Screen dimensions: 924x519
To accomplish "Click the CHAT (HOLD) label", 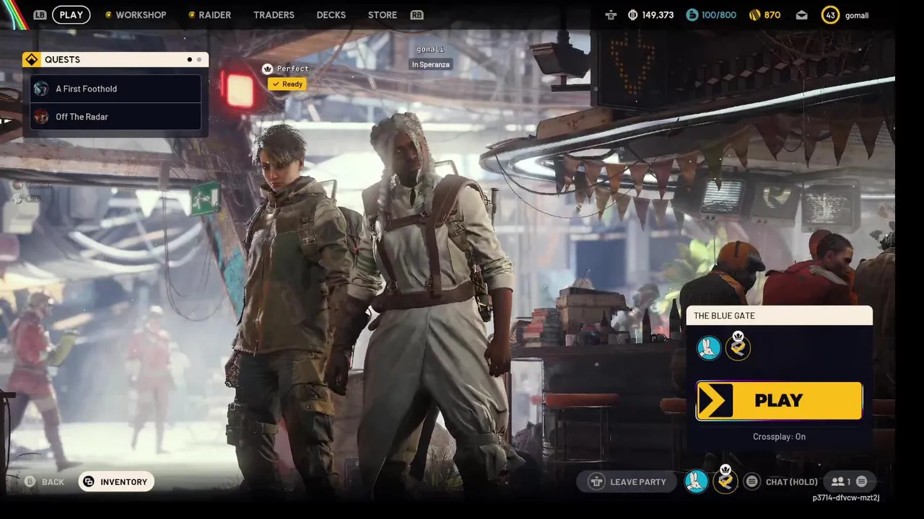I will point(792,482).
